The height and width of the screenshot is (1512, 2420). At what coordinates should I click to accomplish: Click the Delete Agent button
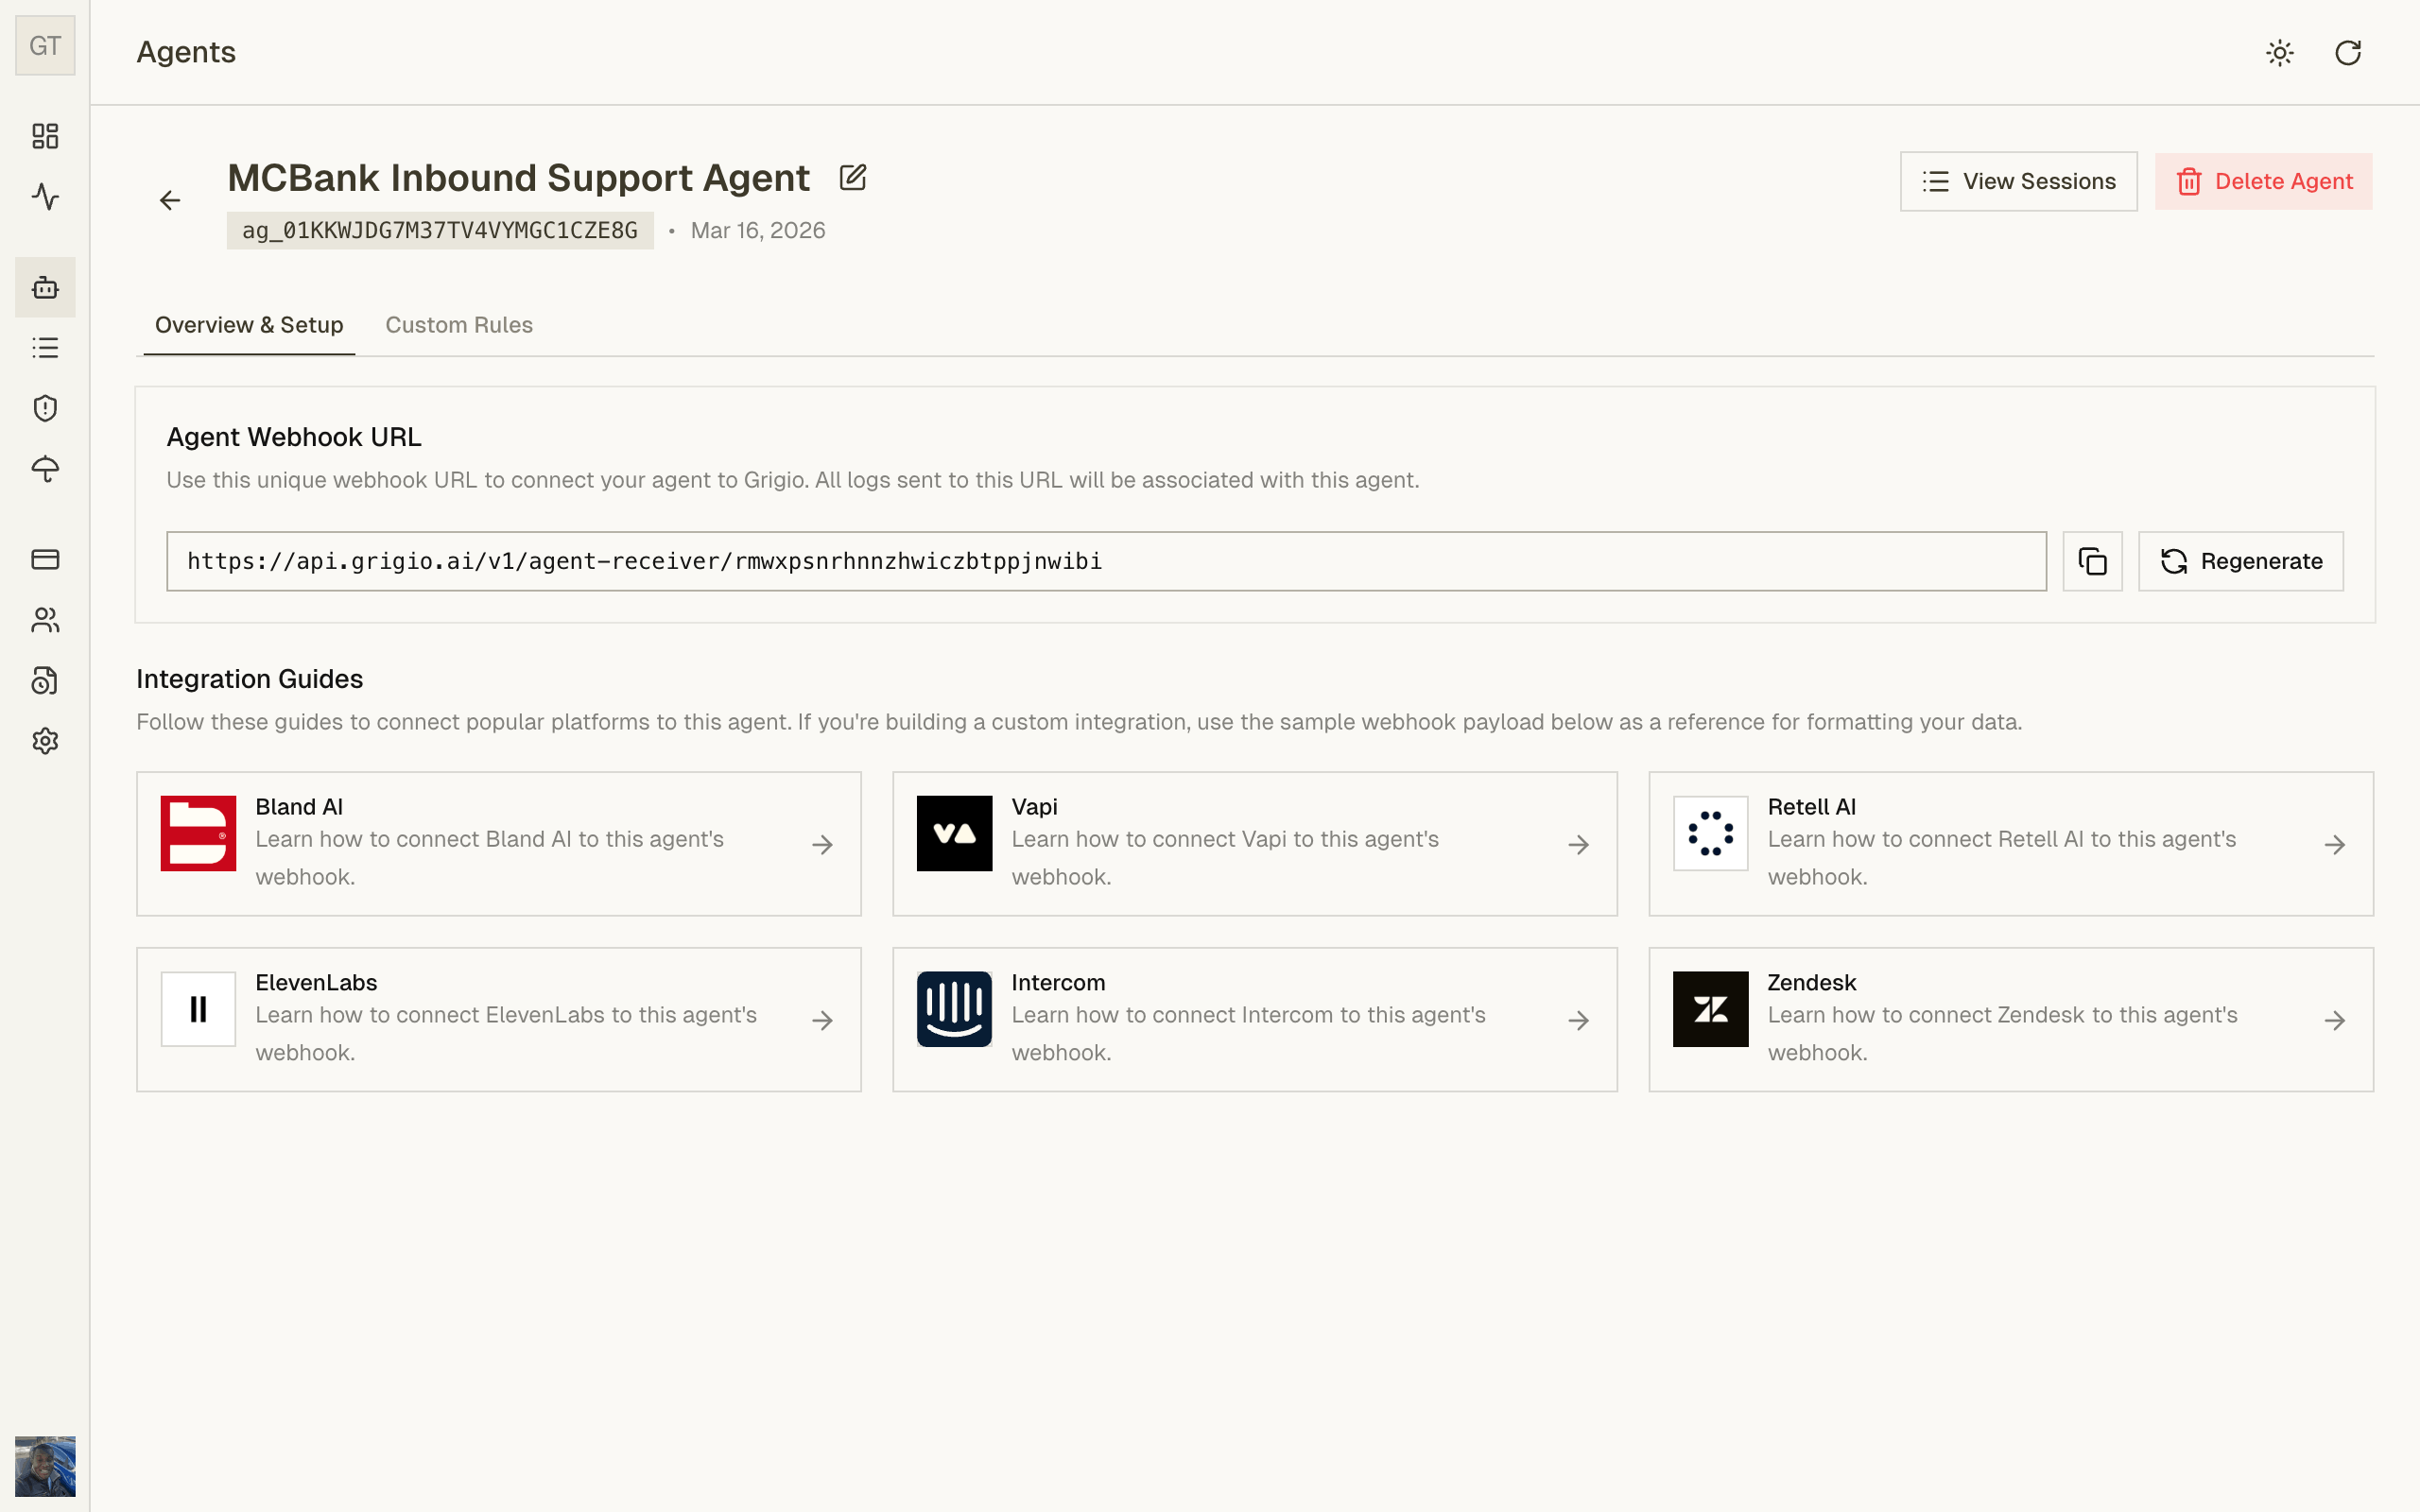[x=2264, y=181]
